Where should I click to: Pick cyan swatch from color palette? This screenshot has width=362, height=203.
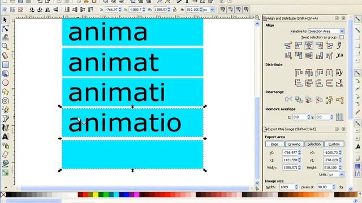pyautogui.click(x=117, y=195)
